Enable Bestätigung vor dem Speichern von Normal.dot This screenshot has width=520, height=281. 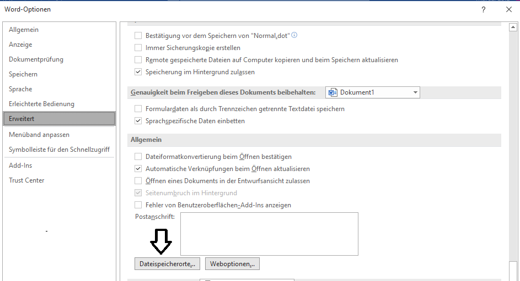tap(138, 35)
